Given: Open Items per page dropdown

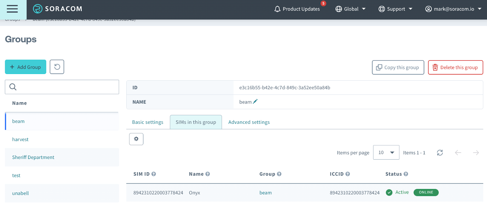Looking at the screenshot, I should point(386,152).
